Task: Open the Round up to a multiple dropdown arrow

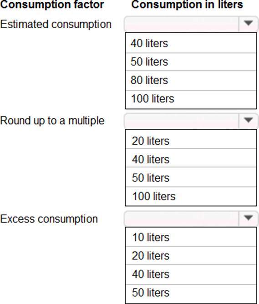Action: pyautogui.click(x=249, y=121)
